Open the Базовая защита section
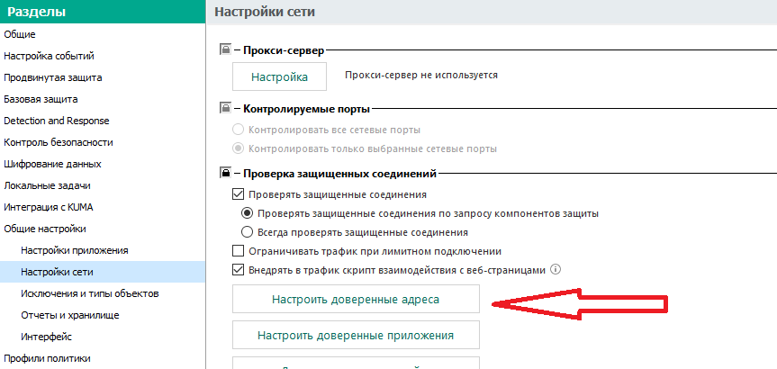The image size is (777, 369). pos(41,99)
